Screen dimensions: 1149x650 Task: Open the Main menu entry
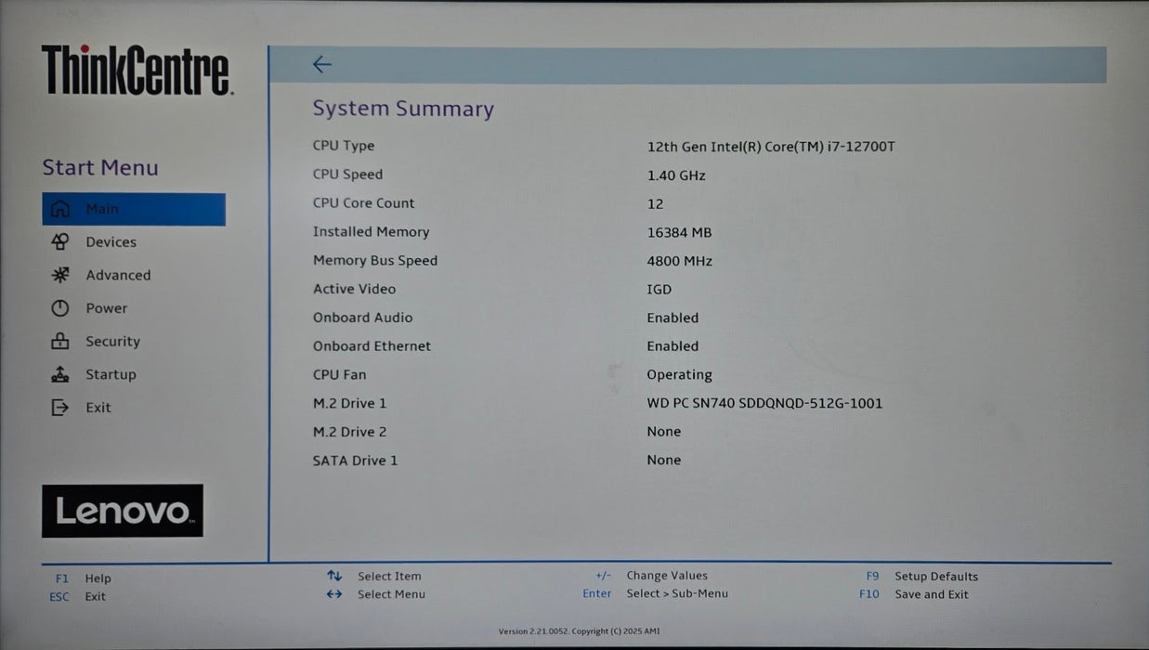coord(134,209)
